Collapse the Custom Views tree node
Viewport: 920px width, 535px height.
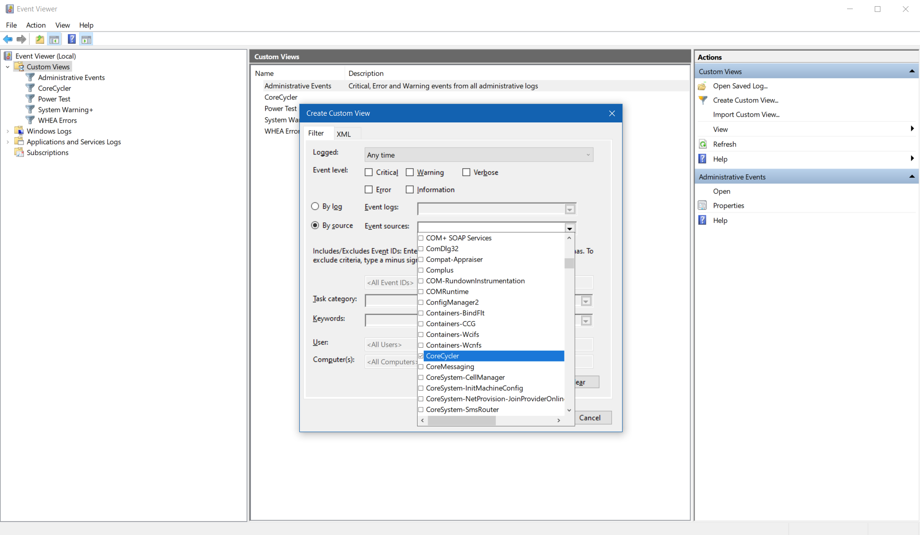(8, 67)
